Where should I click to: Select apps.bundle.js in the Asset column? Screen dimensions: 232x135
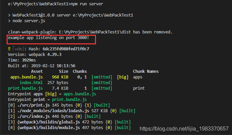click(26, 77)
